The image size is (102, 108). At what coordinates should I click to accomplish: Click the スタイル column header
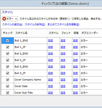pos(53,33)
